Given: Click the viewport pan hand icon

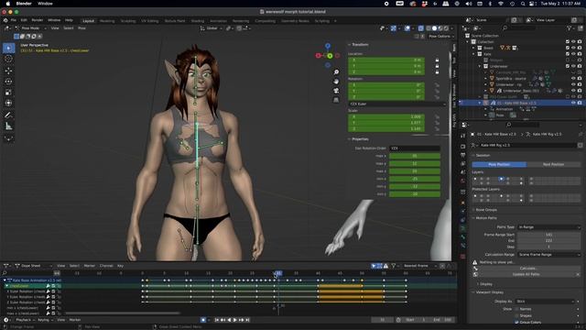Looking at the screenshot, I should pyautogui.click(x=336, y=82).
